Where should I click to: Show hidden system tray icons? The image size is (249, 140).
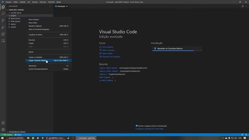coord(223,138)
